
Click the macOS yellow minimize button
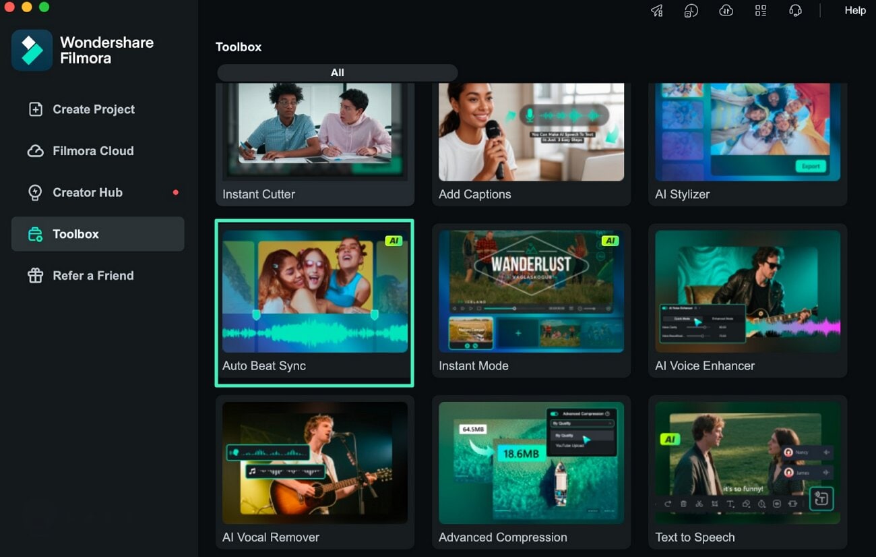pyautogui.click(x=26, y=7)
